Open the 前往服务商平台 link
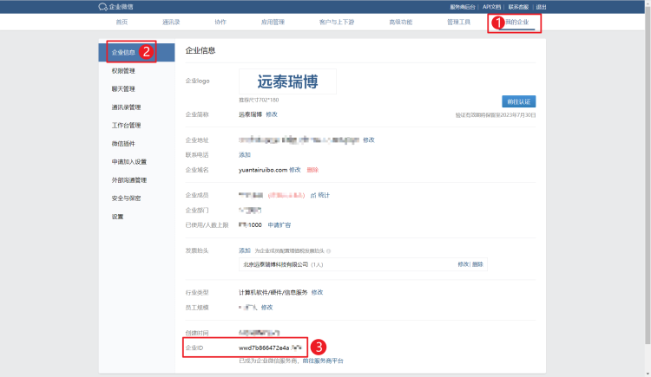The height and width of the screenshot is (377, 651). tap(323, 360)
